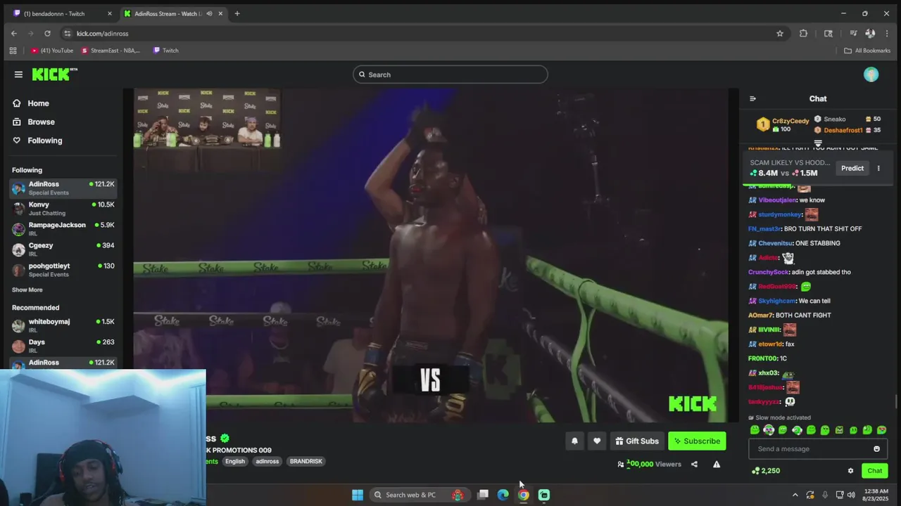
Task: Open RampageJackson channel in Following list
Action: [63, 228]
